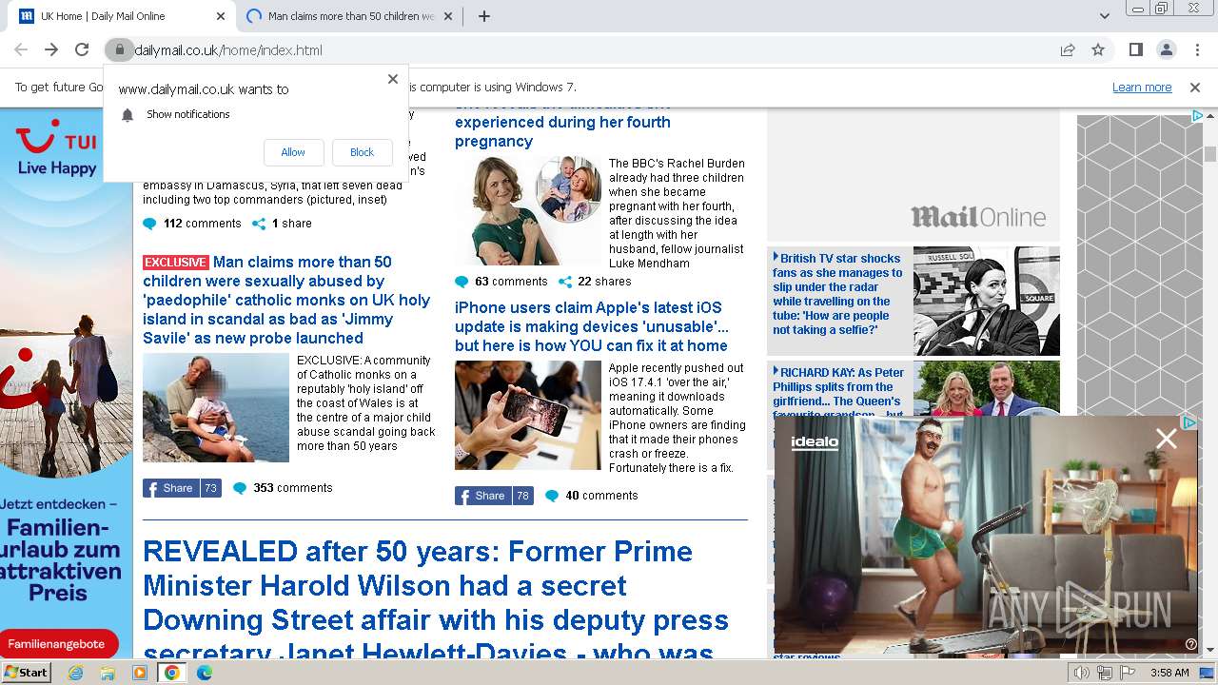Click the monks article thumbnail image
The height and width of the screenshot is (685, 1218).
[216, 408]
